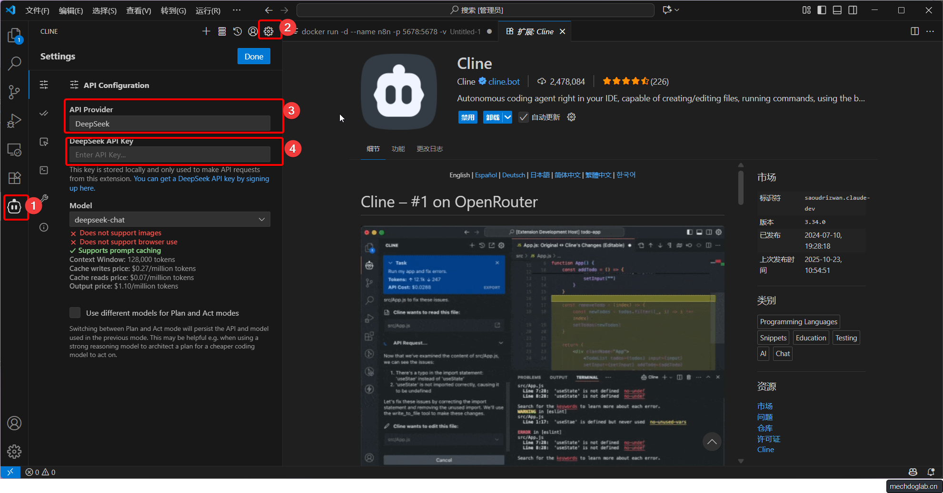Image resolution: width=943 pixels, height=493 pixels.
Task: Open the deepseek-chat Model dropdown
Action: point(169,220)
